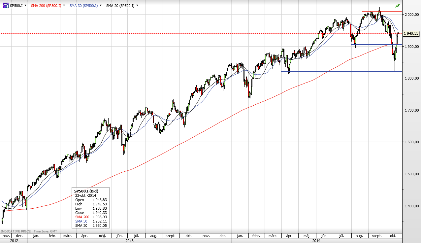The height and width of the screenshot is (243, 421).
Task: Click the SMA 30 1 952,11 row
Action: click(91, 221)
